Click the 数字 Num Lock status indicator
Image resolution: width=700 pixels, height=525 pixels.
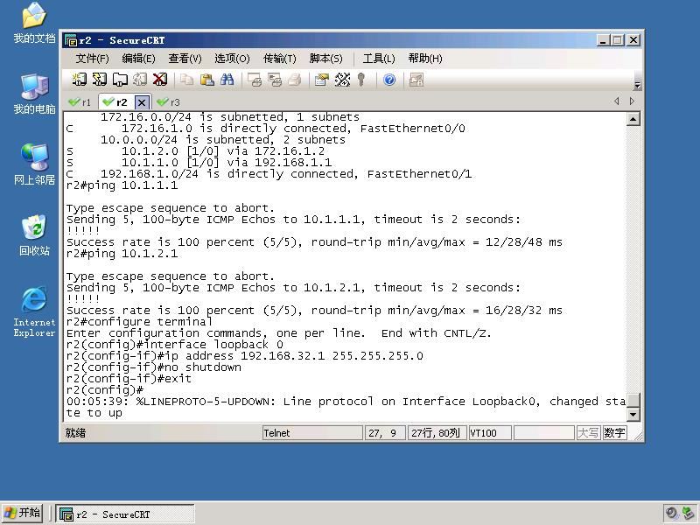click(x=614, y=432)
